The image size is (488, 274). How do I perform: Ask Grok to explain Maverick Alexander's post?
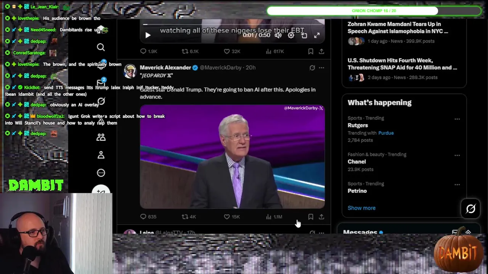click(312, 68)
